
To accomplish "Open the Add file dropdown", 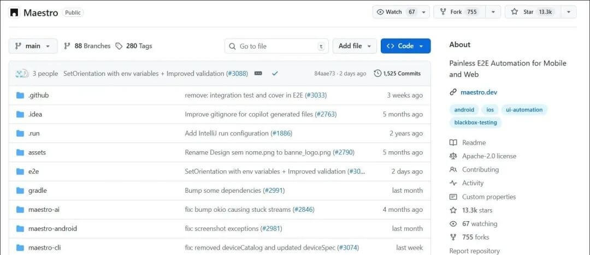I will (x=355, y=46).
